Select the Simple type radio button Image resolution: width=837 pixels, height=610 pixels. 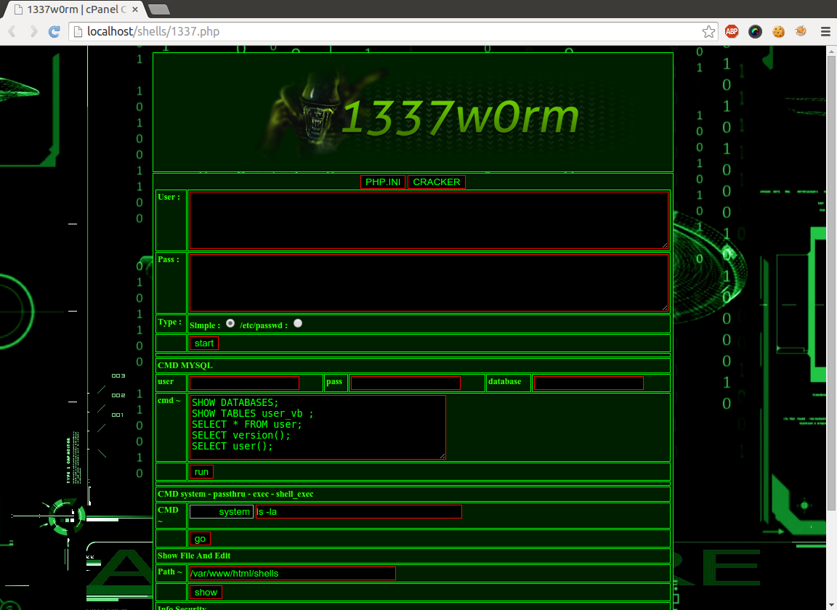click(x=230, y=323)
